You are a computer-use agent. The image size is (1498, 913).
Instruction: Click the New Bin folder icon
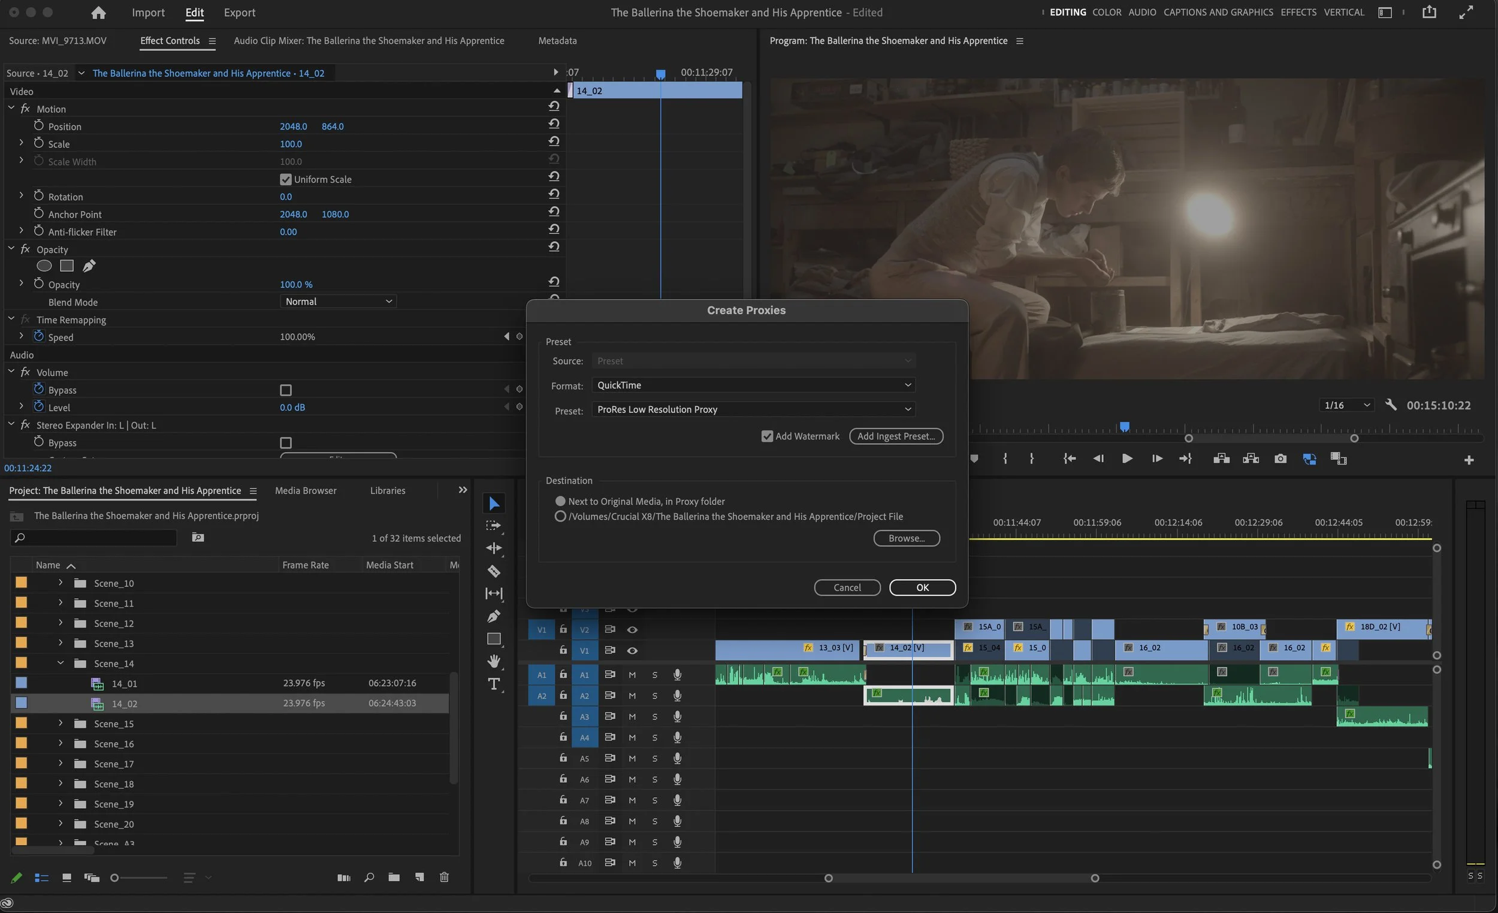tap(394, 877)
